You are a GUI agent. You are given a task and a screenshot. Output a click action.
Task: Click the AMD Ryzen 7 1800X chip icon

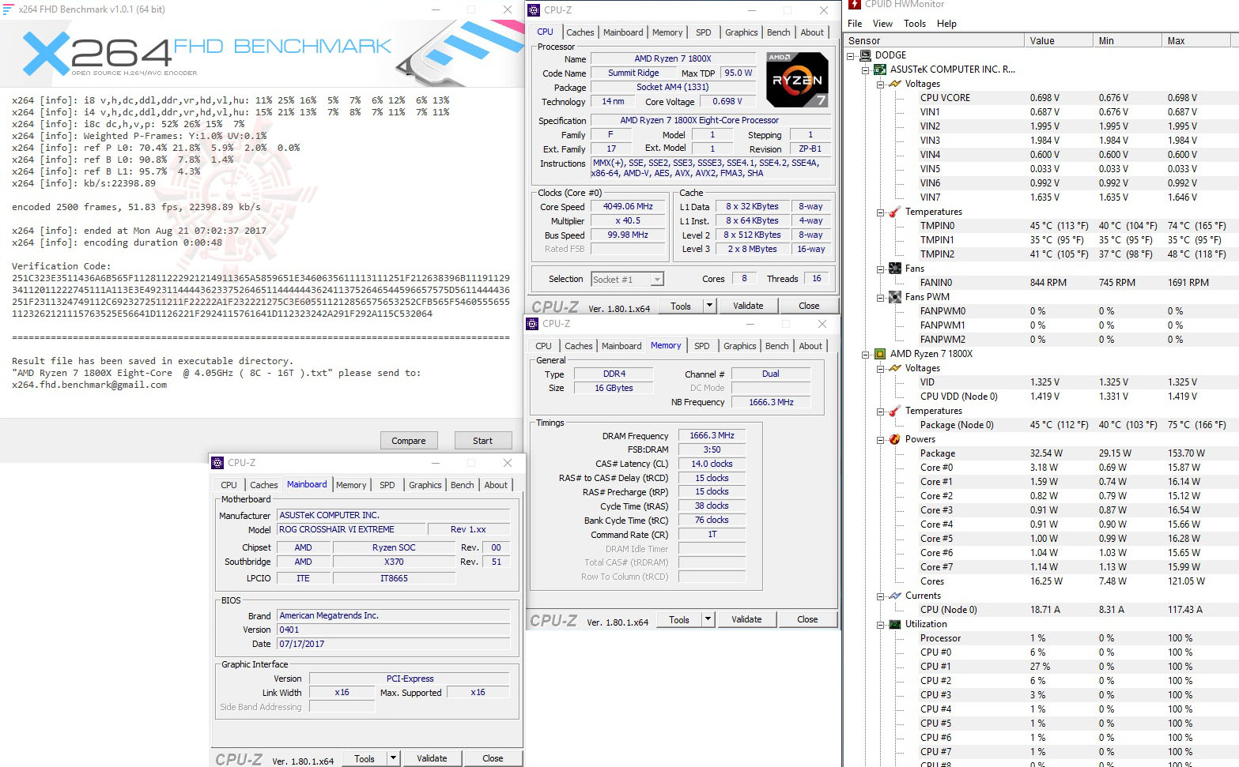(880, 354)
